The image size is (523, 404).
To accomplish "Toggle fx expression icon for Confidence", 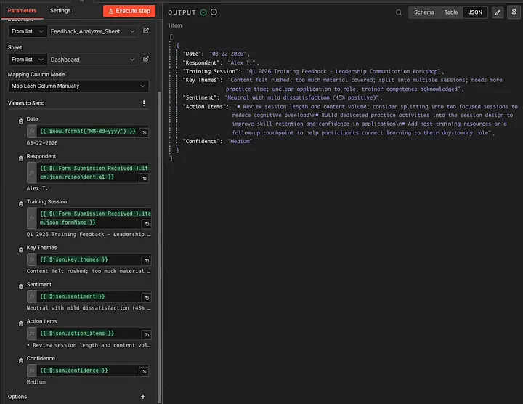I will [x=32, y=371].
